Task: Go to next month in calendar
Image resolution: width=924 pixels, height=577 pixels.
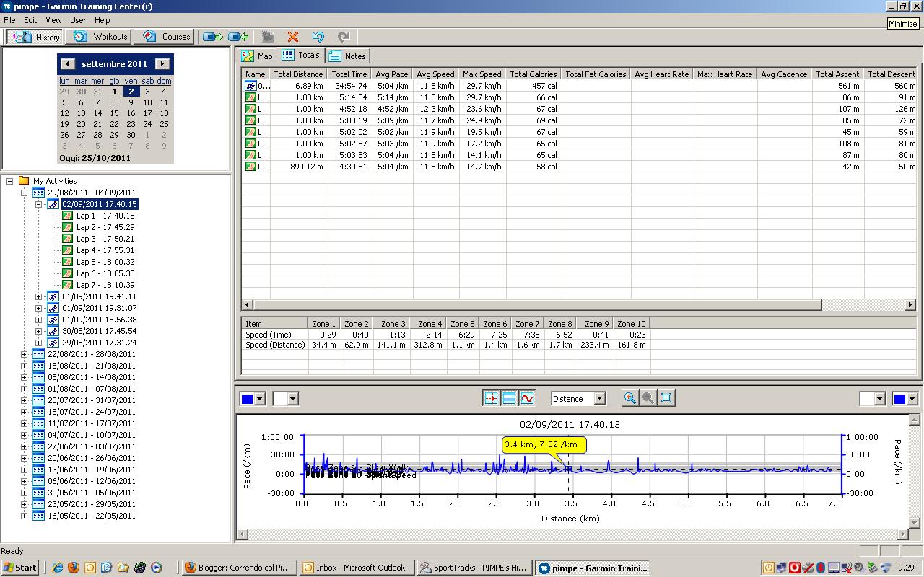Action: click(x=162, y=64)
